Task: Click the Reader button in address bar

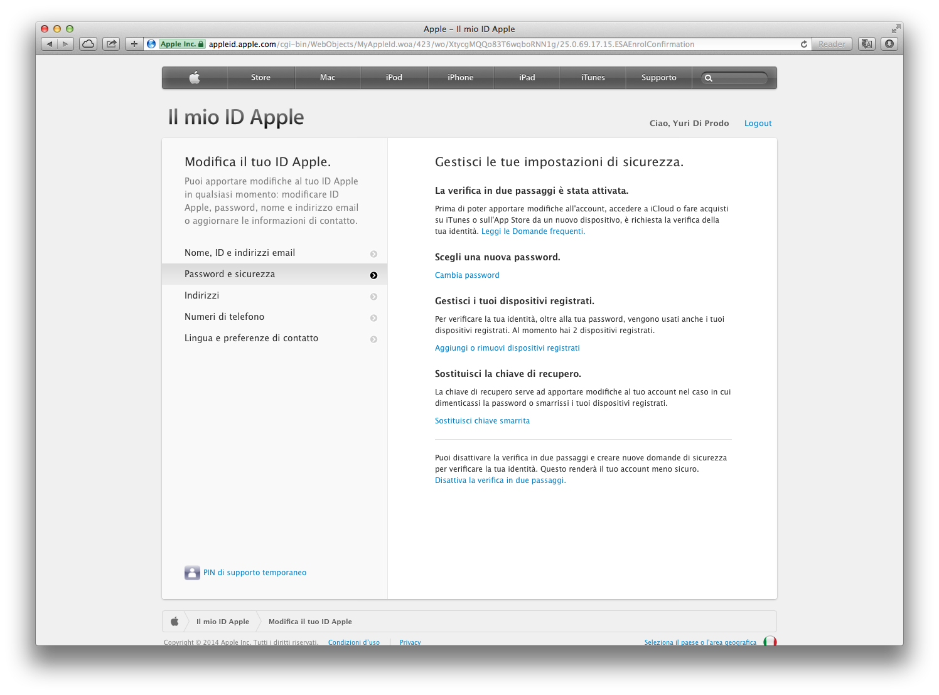Action: click(x=832, y=44)
